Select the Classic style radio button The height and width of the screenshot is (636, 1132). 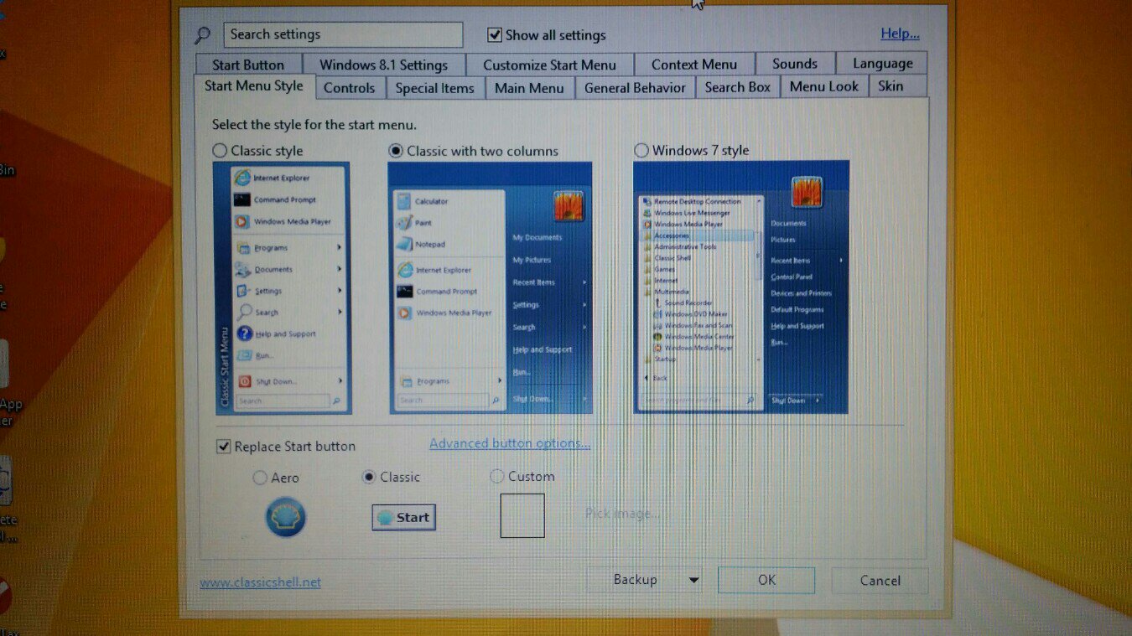click(220, 151)
